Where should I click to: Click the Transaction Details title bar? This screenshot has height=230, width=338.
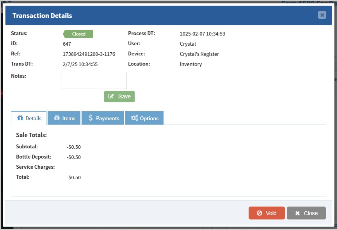[42, 16]
